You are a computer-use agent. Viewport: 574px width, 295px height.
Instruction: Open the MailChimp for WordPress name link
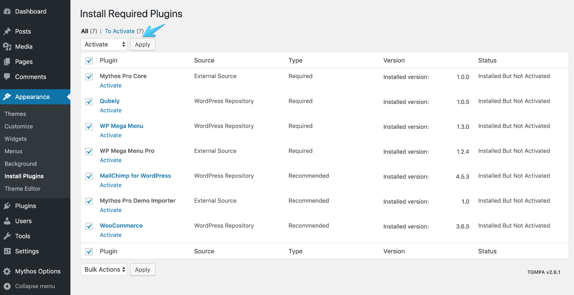point(135,176)
